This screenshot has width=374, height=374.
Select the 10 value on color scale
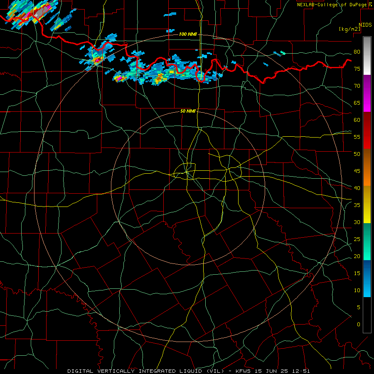357,290
